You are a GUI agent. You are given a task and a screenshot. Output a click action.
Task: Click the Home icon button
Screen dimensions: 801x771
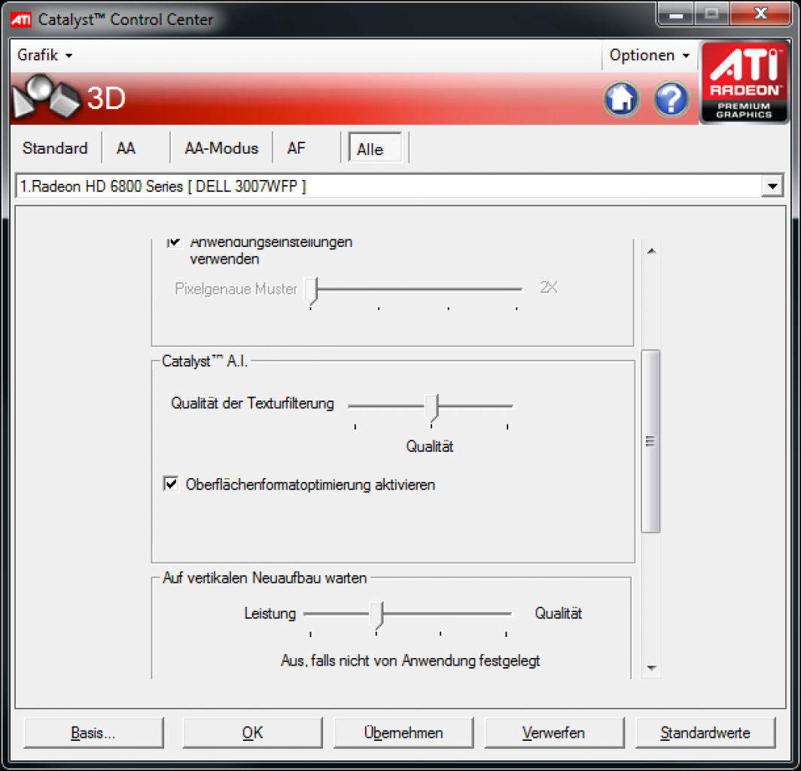(621, 99)
